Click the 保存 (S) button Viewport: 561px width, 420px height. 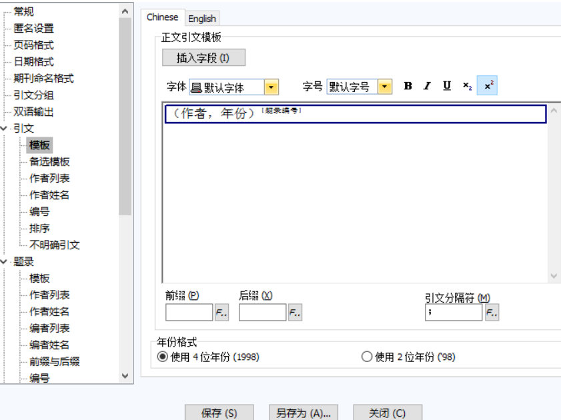click(x=219, y=413)
